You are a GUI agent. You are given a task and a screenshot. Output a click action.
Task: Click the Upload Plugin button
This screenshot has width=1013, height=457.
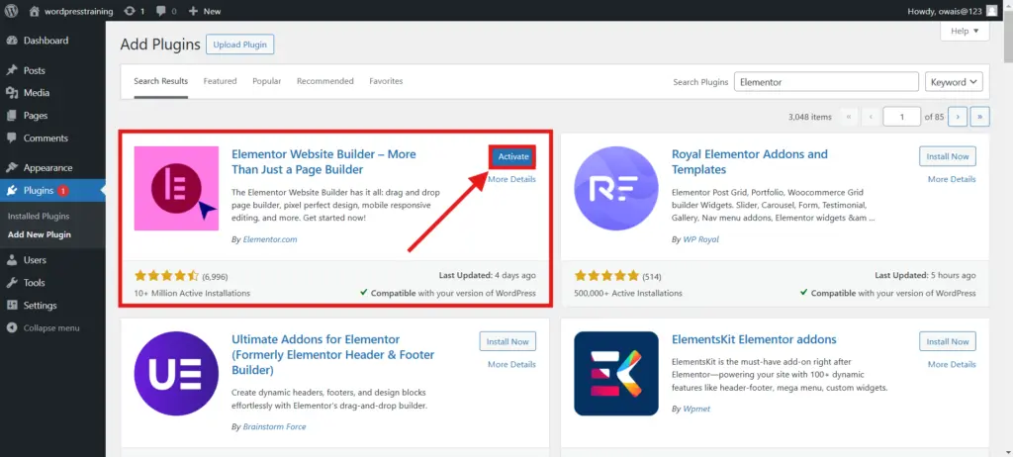(x=240, y=45)
